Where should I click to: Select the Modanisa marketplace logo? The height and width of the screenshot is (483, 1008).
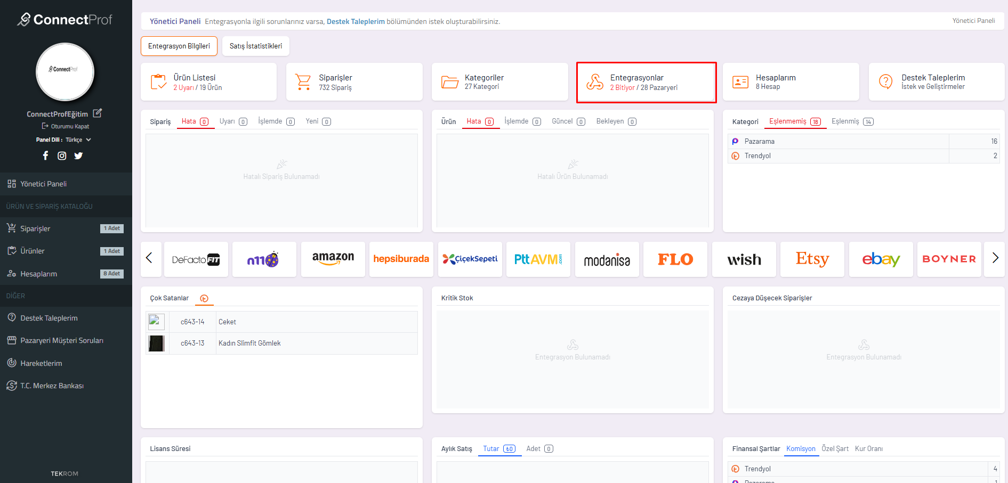607,259
